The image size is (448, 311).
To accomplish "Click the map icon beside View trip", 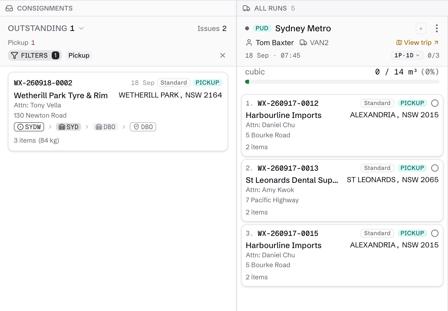I will coord(399,42).
